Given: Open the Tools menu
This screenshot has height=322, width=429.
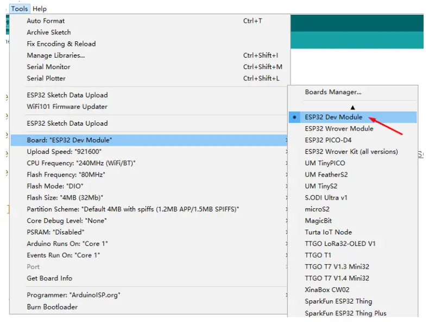Looking at the screenshot, I should [19, 9].
